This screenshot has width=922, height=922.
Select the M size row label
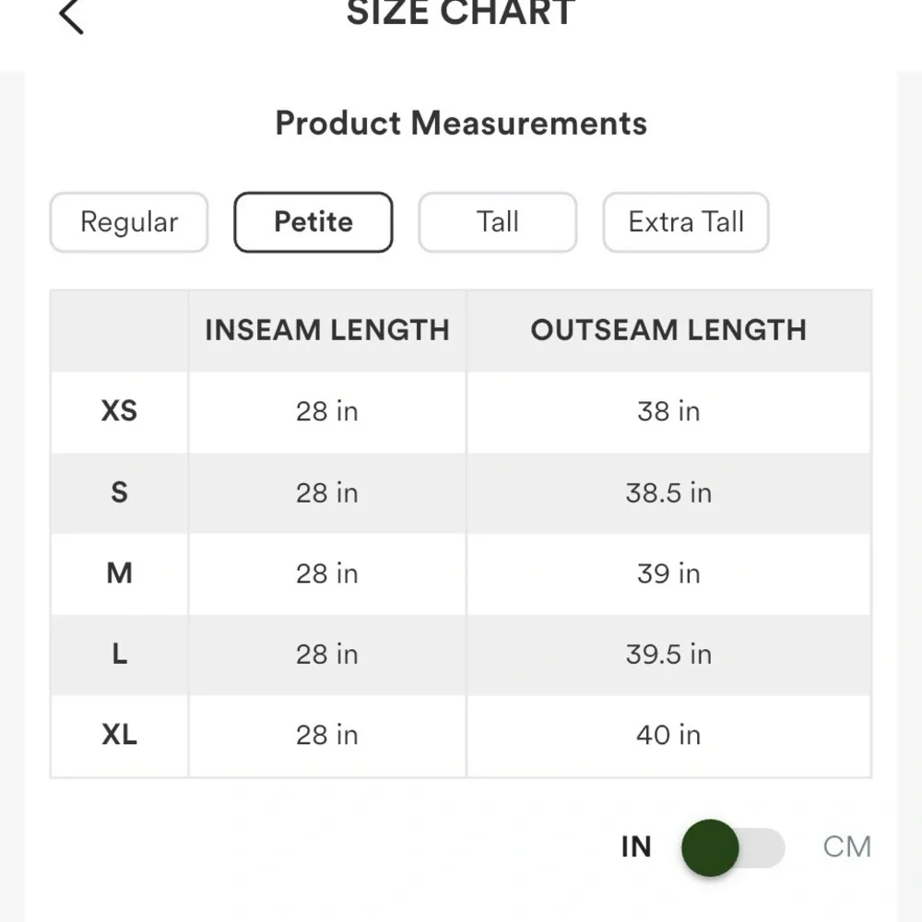click(119, 573)
